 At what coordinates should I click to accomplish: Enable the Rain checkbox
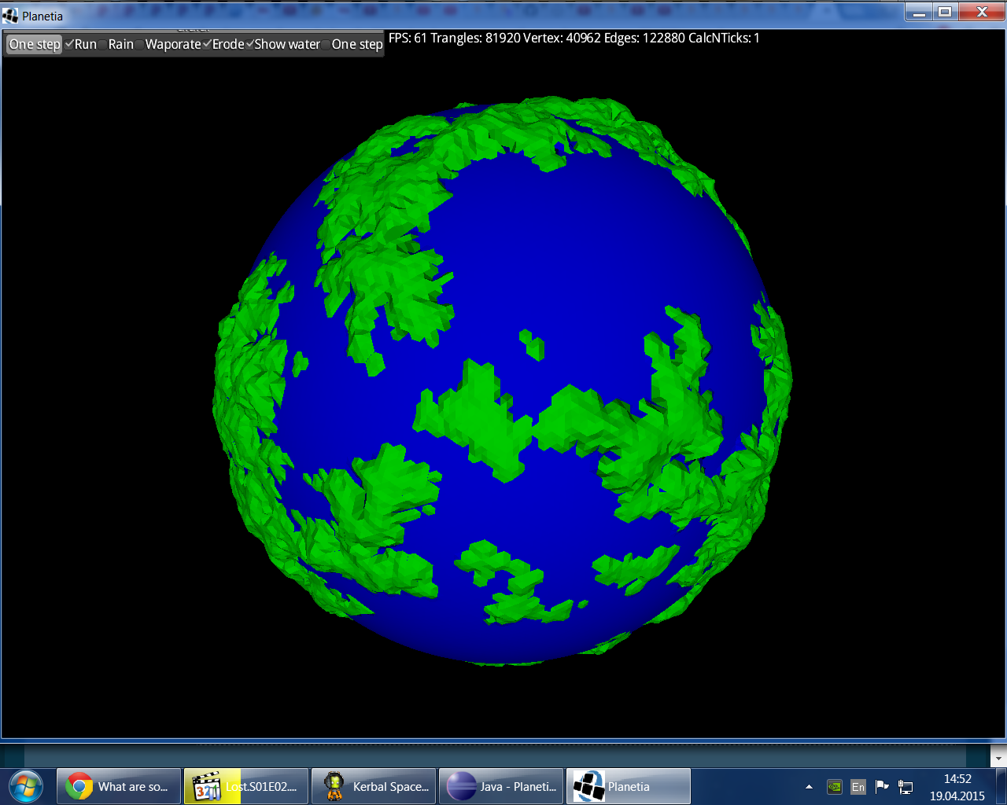101,45
